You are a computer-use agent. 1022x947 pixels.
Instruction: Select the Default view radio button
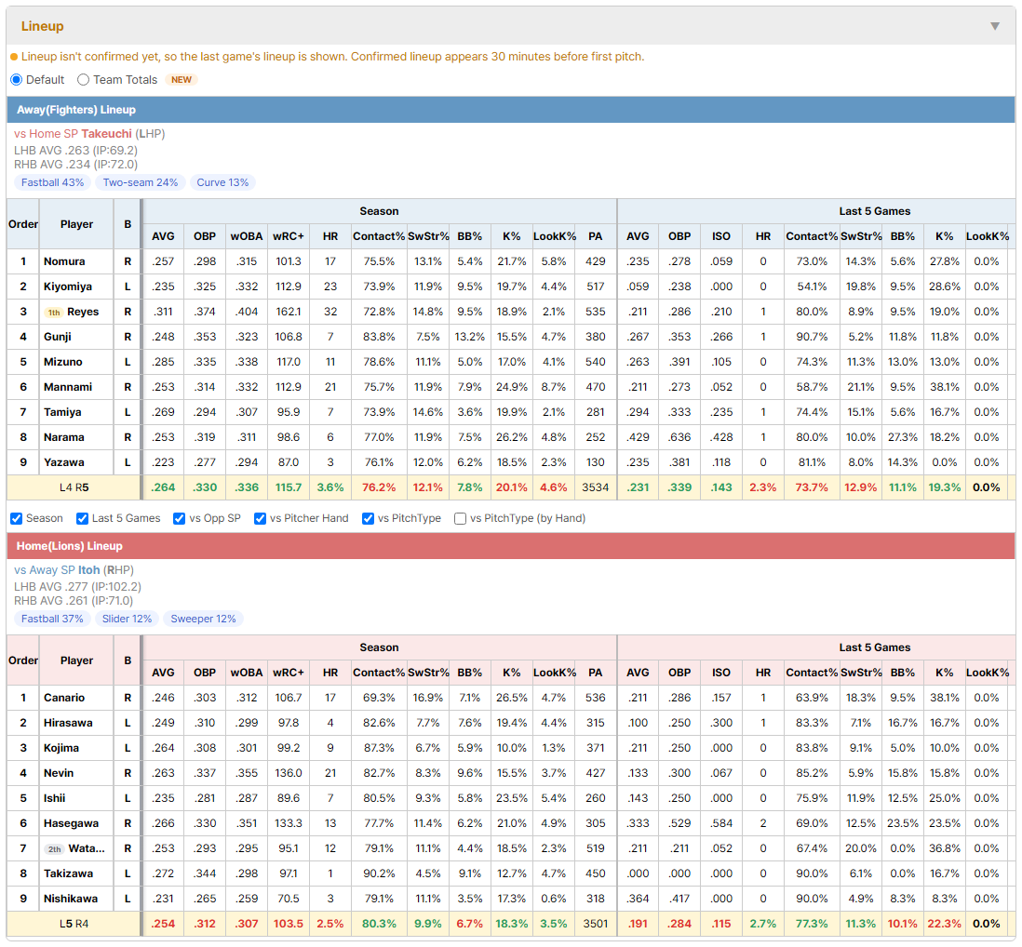17,79
